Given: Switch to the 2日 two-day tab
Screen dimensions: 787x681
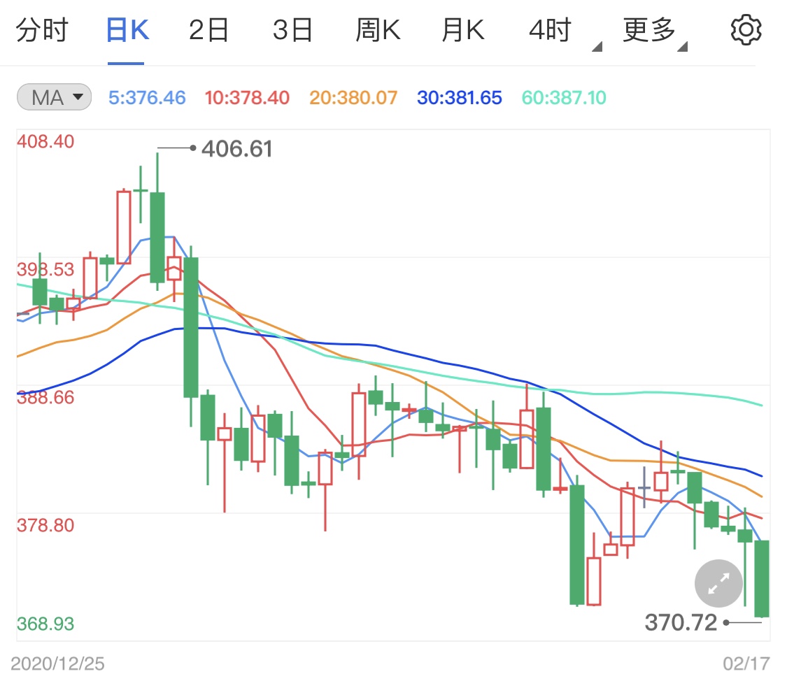Looking at the screenshot, I should pos(208,29).
